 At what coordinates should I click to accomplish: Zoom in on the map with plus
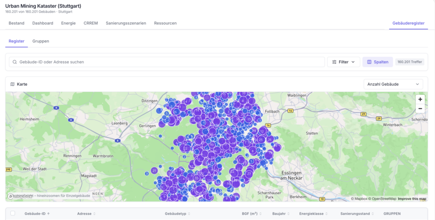click(x=420, y=99)
